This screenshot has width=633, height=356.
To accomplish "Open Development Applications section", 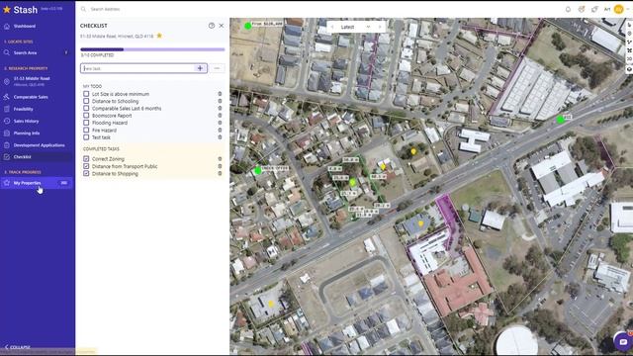I will [40, 145].
